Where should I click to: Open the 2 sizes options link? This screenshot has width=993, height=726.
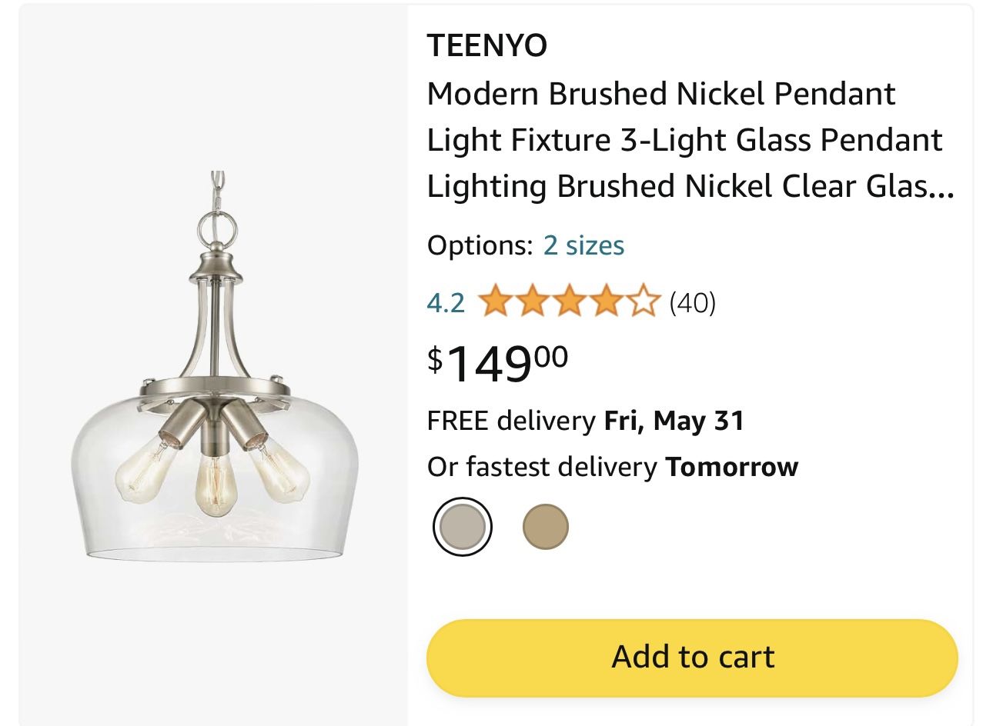(x=583, y=245)
